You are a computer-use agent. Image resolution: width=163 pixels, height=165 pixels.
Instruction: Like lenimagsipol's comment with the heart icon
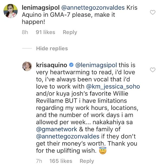152,12
